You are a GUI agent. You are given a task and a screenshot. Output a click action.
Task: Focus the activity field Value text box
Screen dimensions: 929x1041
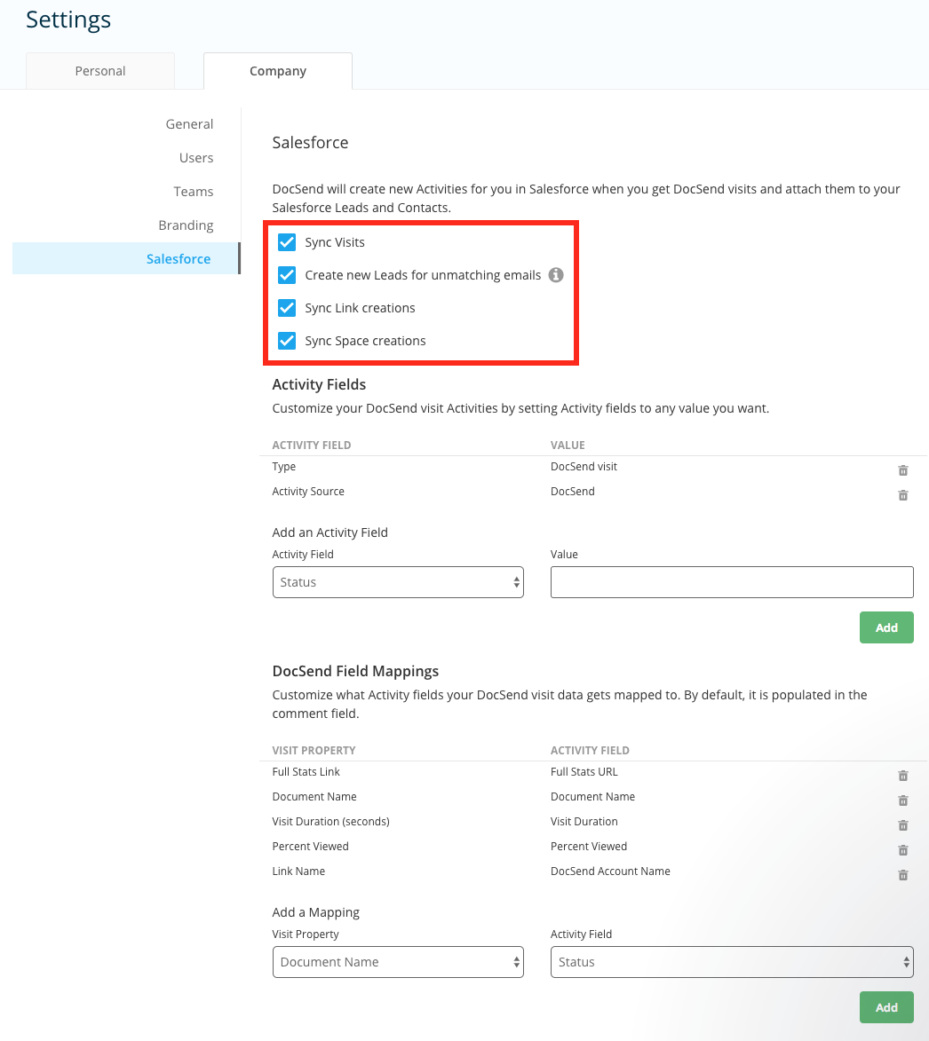[732, 582]
